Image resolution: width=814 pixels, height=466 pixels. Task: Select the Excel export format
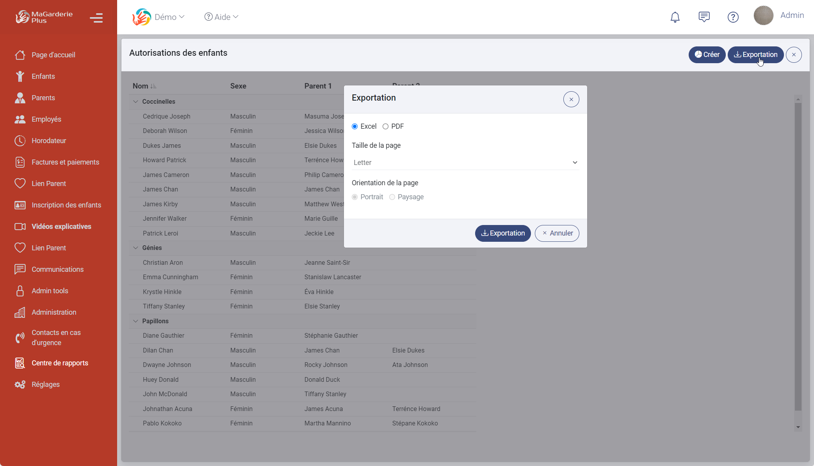pyautogui.click(x=354, y=126)
